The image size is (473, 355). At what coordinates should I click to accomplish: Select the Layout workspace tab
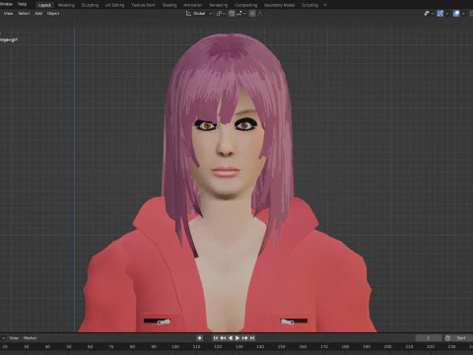[x=44, y=5]
